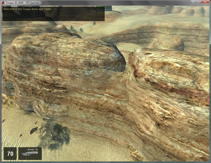
Task: Click the large rock boulder on the left
Action: click(60, 68)
